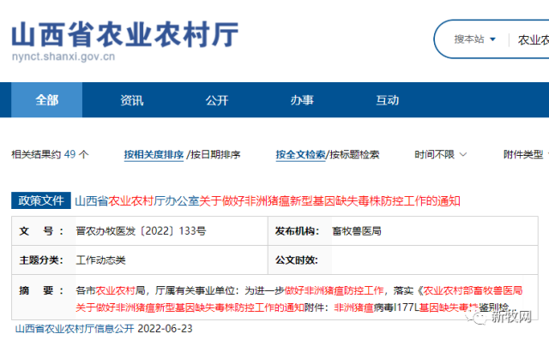Select the 全部 tab
The image size is (549, 340).
coord(47,100)
